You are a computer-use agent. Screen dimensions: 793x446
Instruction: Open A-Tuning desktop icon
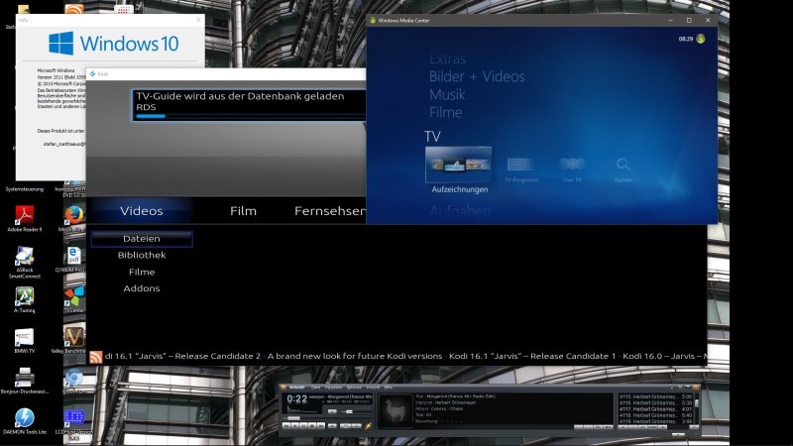tap(24, 300)
